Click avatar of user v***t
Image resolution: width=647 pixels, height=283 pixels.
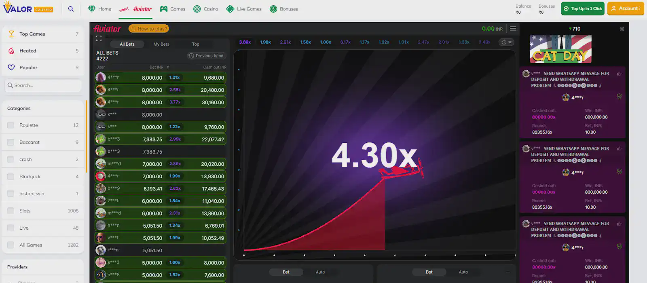(x=101, y=238)
